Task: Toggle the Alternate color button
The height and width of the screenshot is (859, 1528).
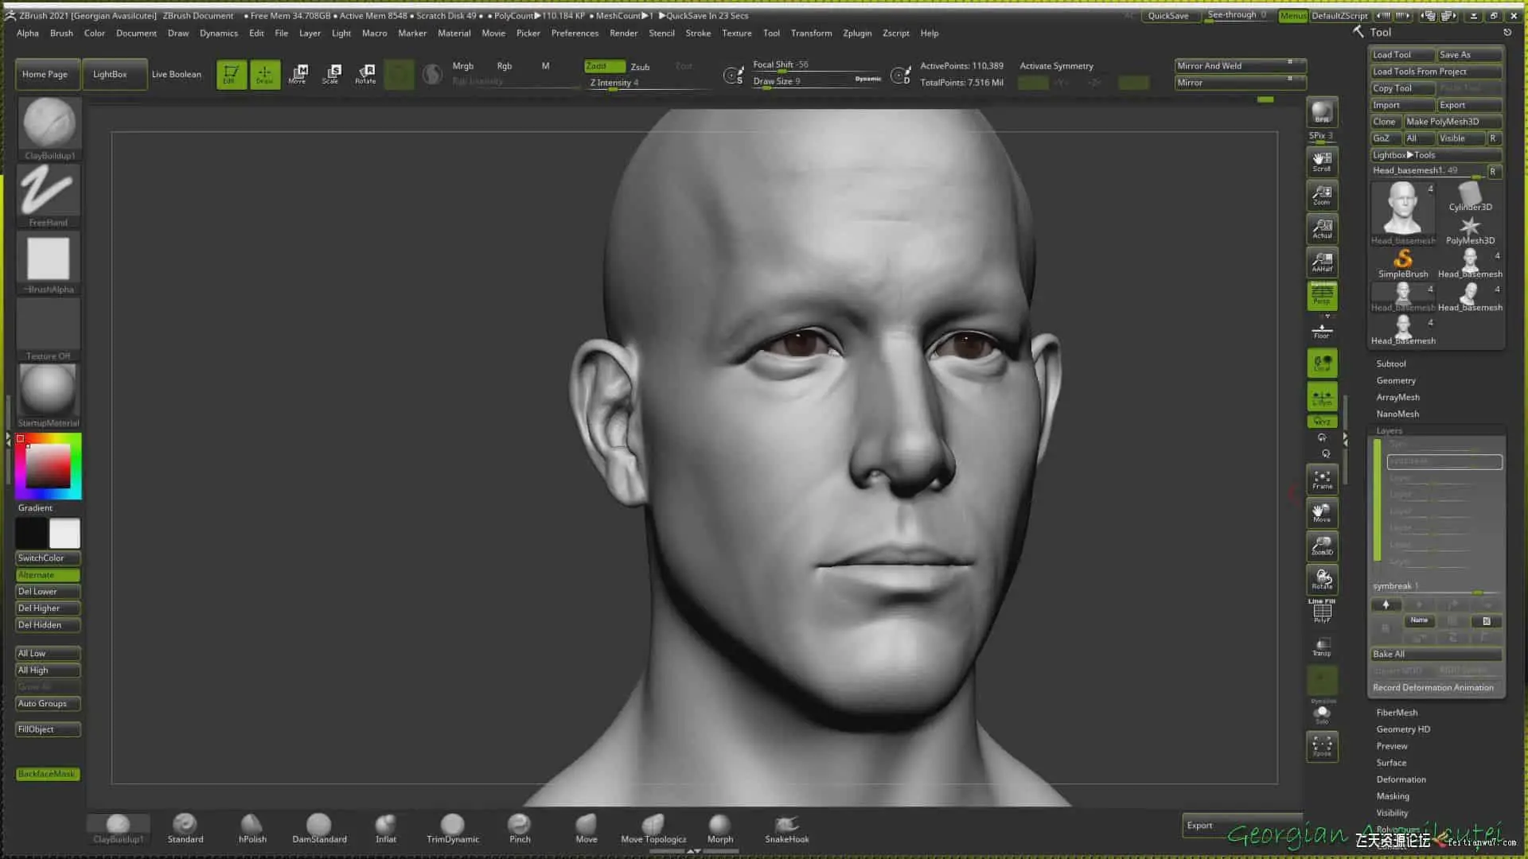Action: point(47,575)
